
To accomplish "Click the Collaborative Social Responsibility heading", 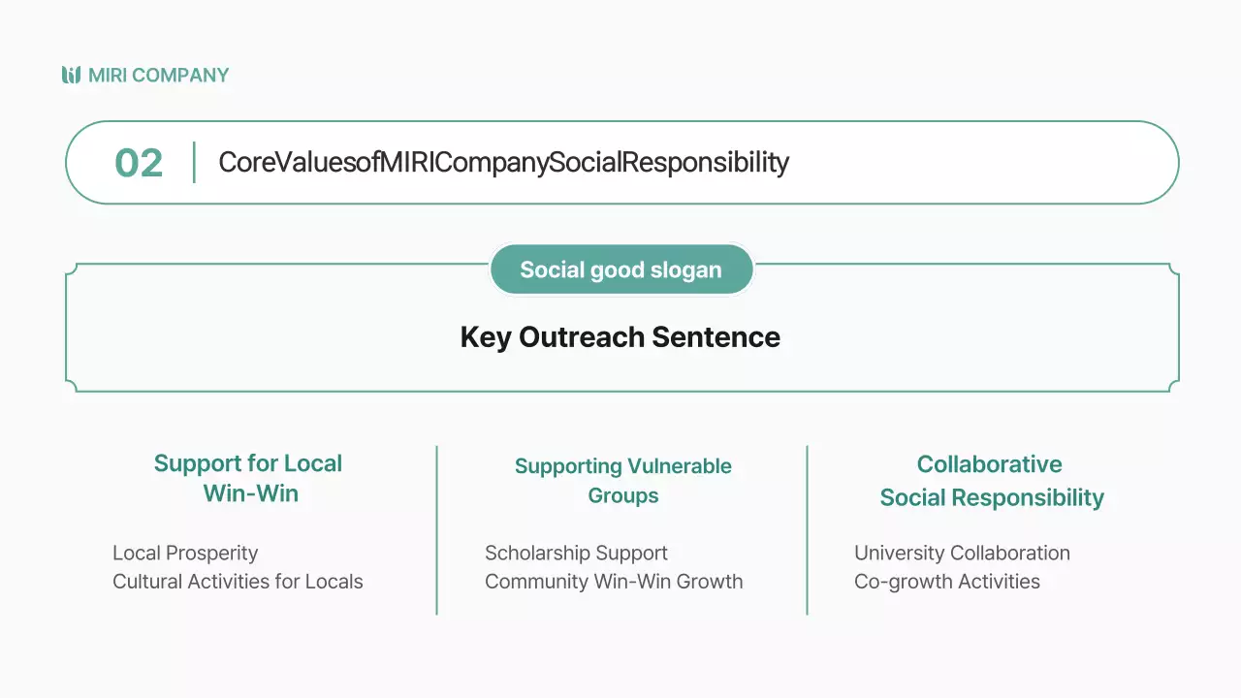I will coord(991,481).
